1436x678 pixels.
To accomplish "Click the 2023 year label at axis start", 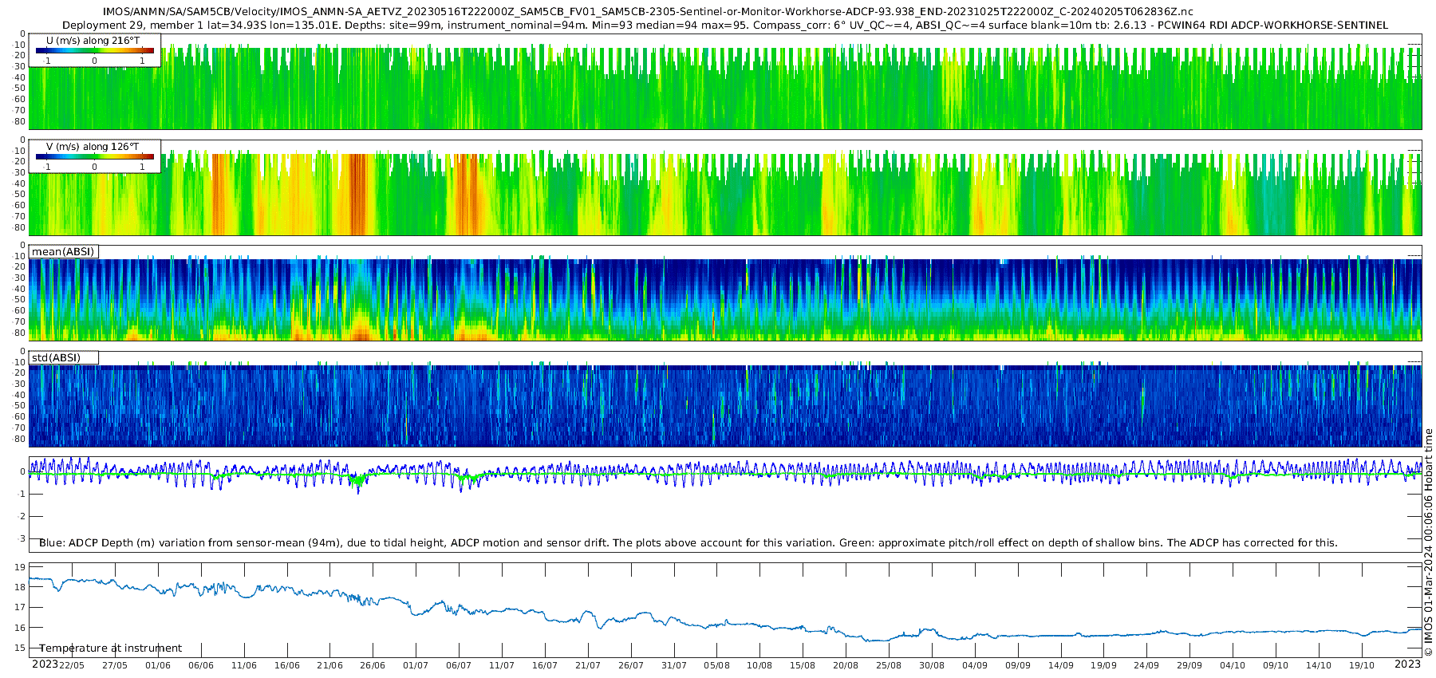I will point(45,664).
